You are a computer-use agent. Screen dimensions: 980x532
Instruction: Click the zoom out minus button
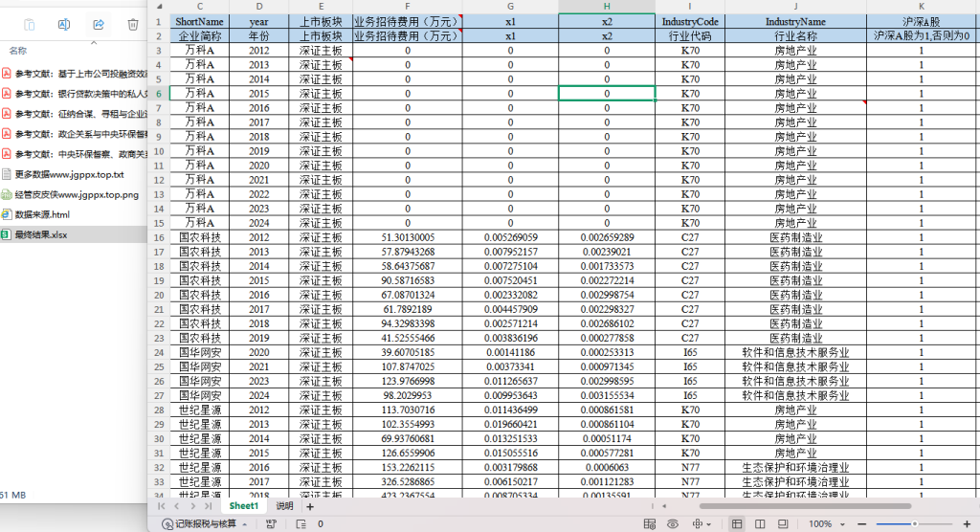862,524
